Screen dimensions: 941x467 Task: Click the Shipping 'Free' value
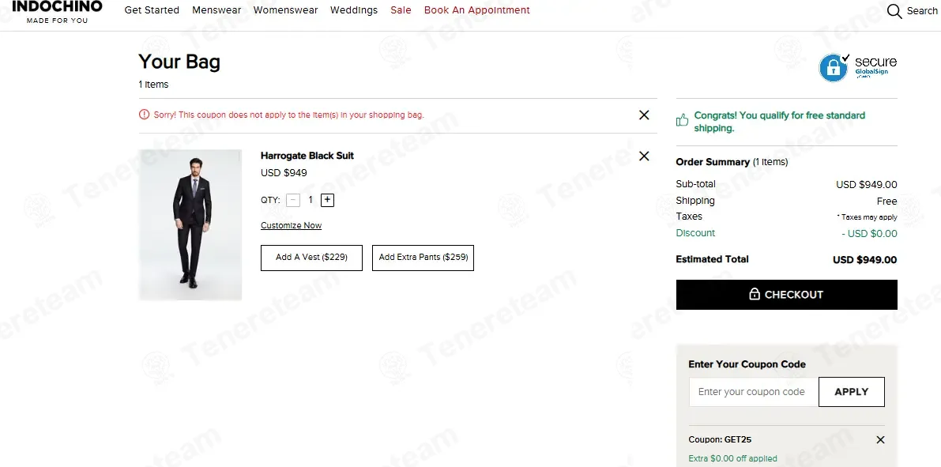pyautogui.click(x=887, y=201)
